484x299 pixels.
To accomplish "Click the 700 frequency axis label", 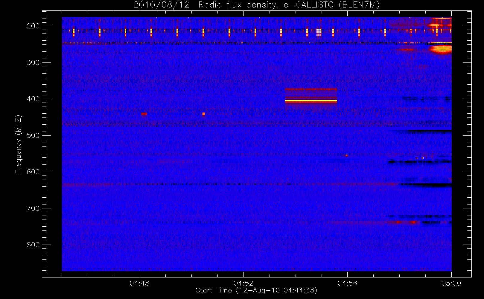I will point(33,208).
